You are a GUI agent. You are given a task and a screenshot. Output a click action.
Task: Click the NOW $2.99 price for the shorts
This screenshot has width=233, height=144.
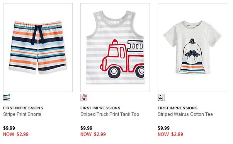(x=16, y=134)
